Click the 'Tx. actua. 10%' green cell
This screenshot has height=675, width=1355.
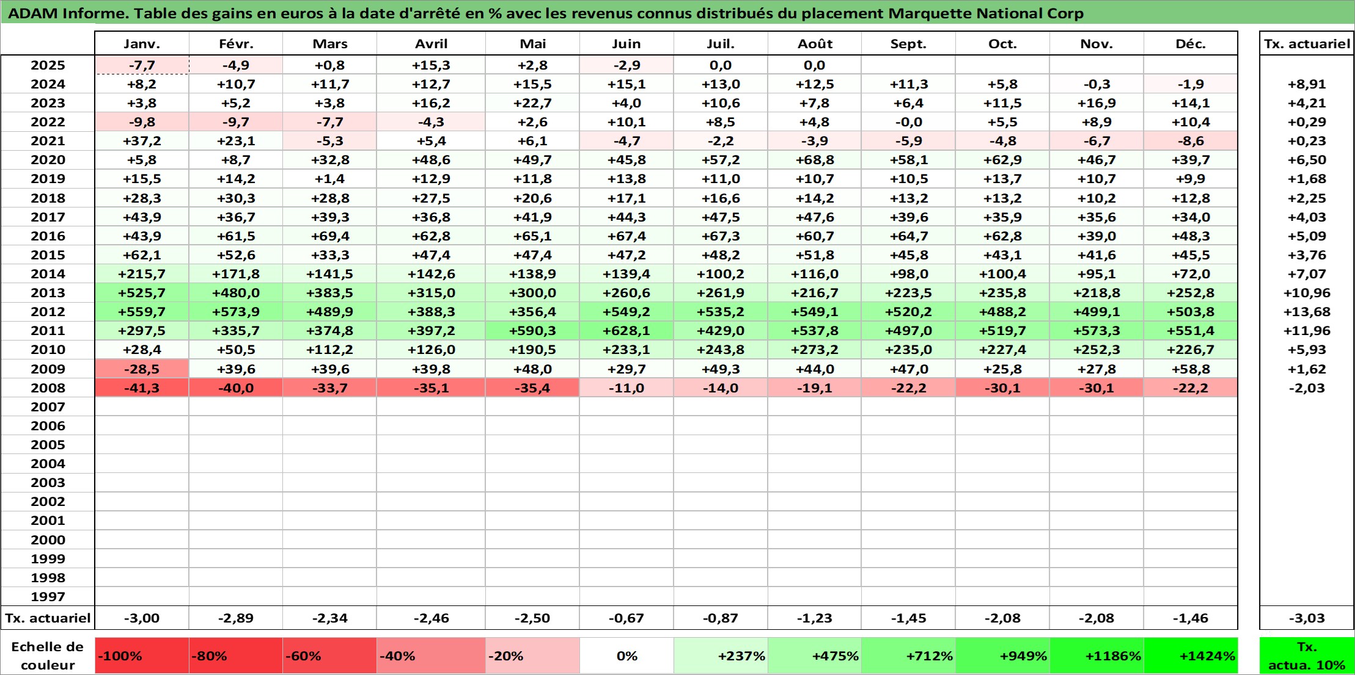coord(1307,656)
